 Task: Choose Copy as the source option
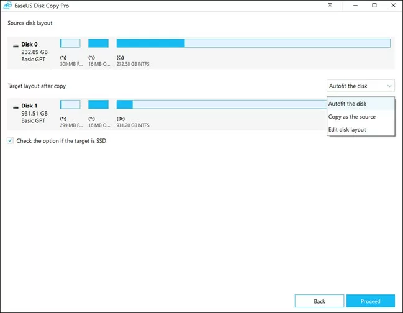tap(361, 117)
